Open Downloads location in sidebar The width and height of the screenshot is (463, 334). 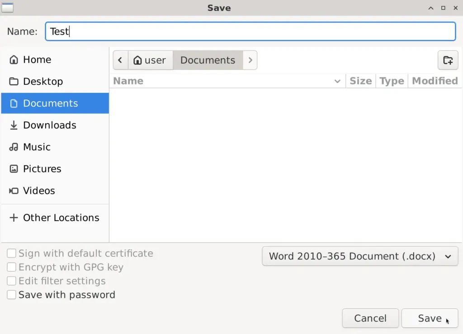click(55, 125)
